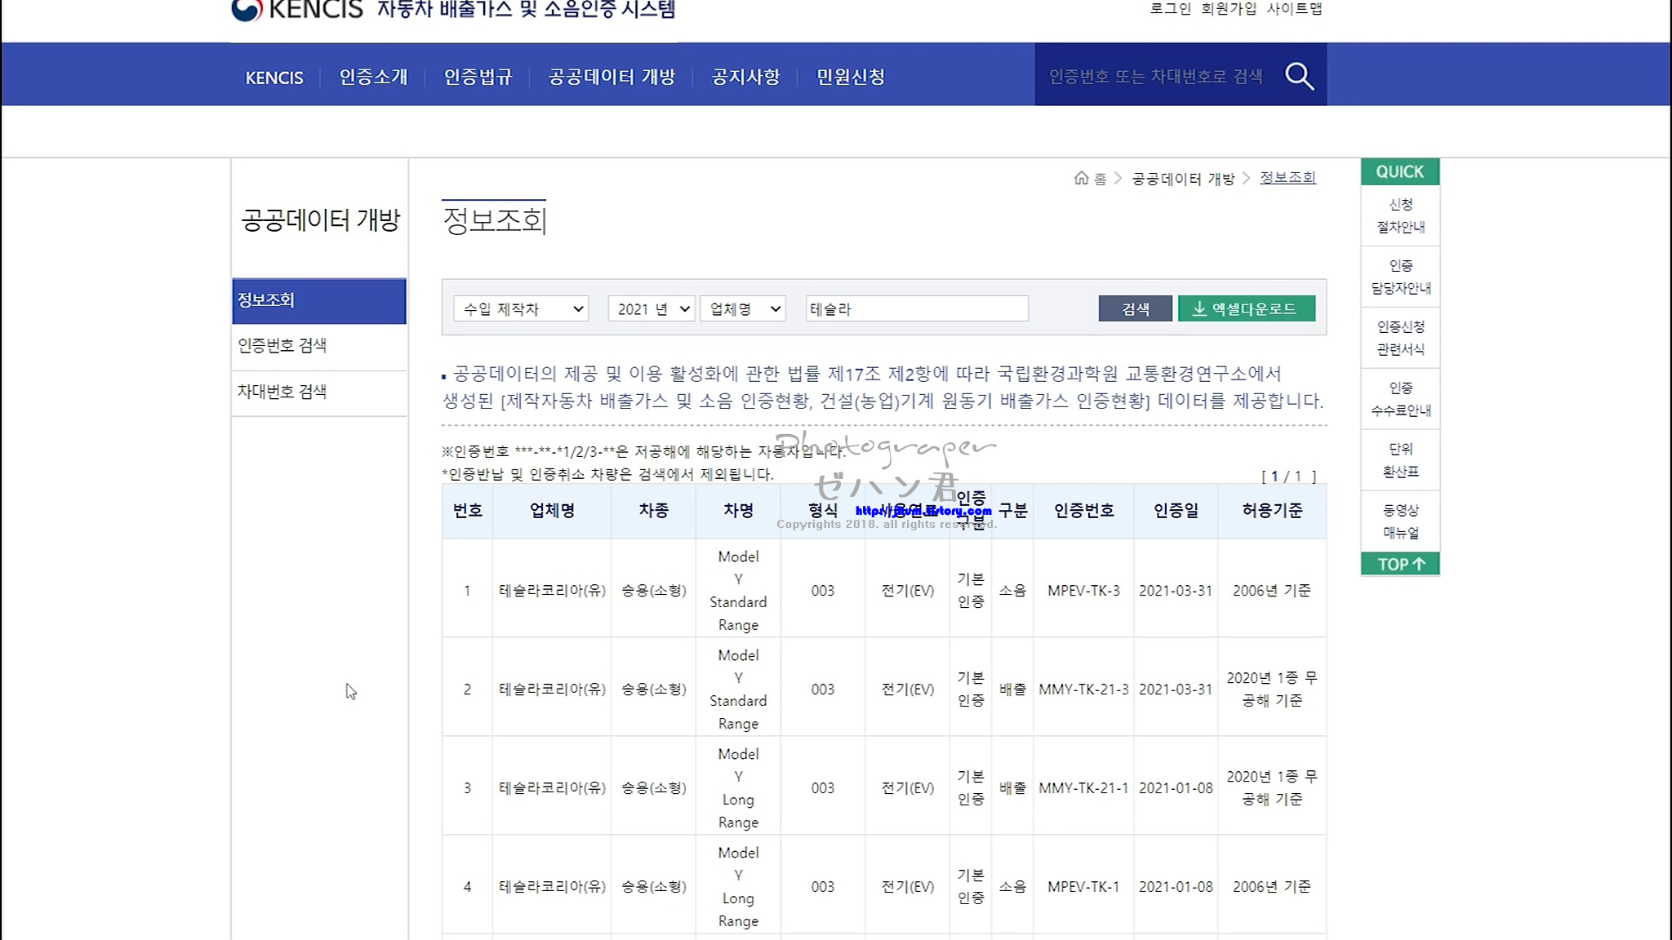Select 인증번호 검색 in the sidebar
This screenshot has height=940, width=1672.
282,346
